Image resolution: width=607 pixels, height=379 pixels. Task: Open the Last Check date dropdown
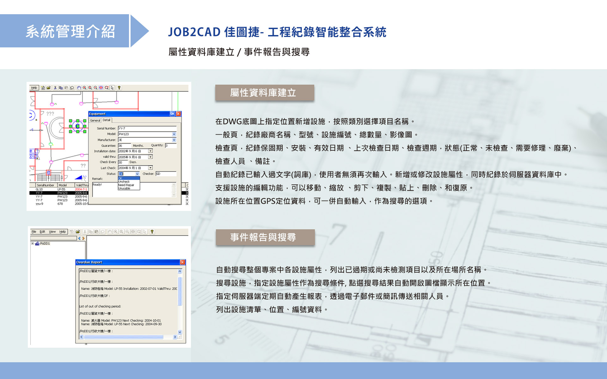[150, 168]
